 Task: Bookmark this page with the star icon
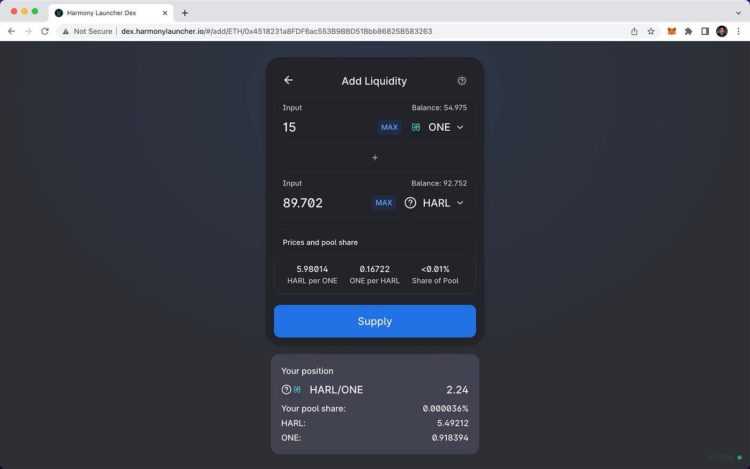click(651, 31)
